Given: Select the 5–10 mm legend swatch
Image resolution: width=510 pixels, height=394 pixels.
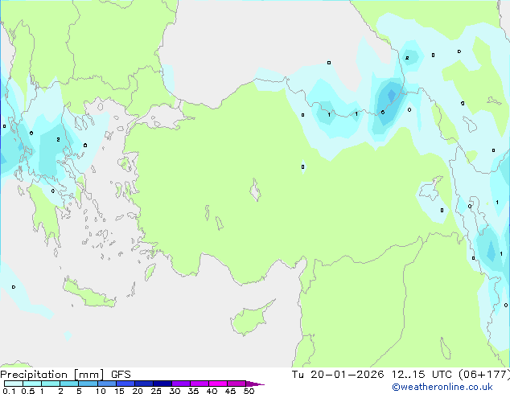Looking at the screenshot, I should (x=88, y=384).
